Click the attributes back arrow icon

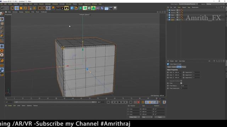point(209,61)
